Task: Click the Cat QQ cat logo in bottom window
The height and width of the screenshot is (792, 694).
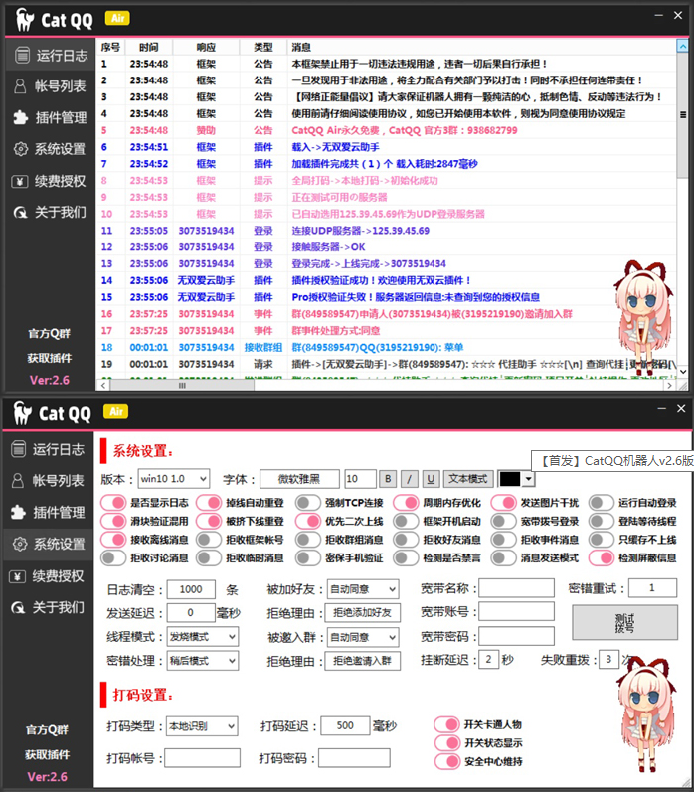Action: (x=22, y=413)
